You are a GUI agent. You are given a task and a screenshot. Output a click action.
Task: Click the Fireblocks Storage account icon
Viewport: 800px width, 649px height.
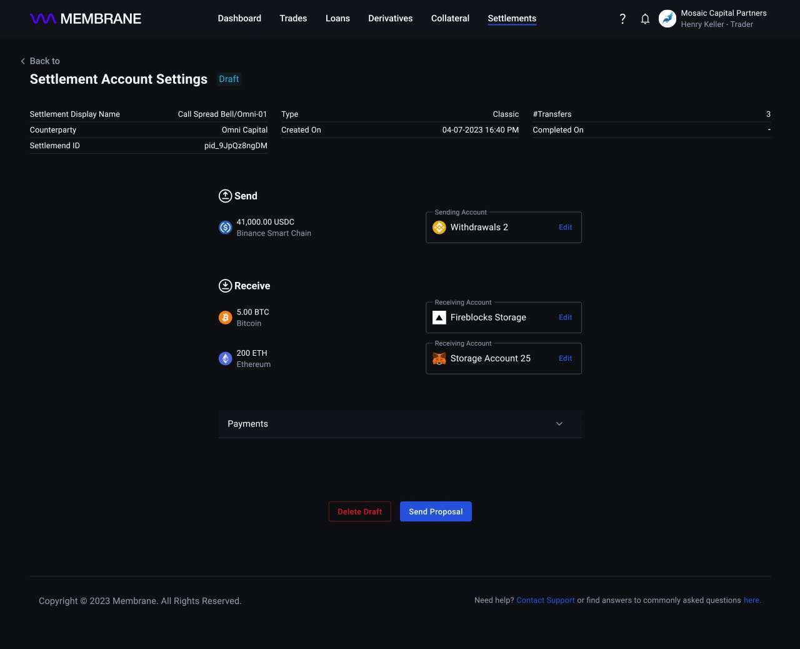click(439, 318)
